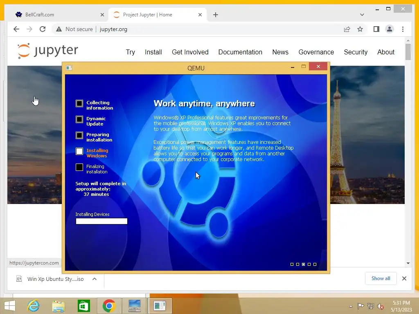Click Show all downloads button

tap(381, 278)
